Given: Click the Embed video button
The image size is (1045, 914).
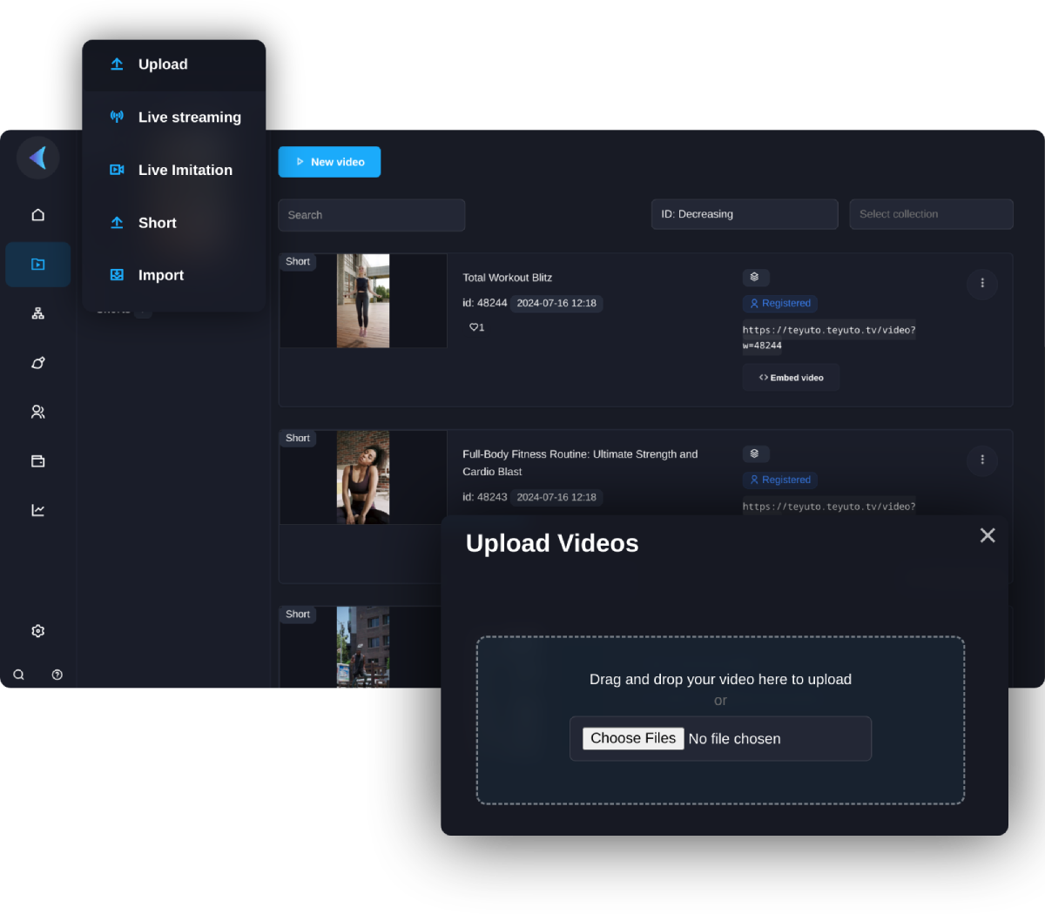Looking at the screenshot, I should pos(791,378).
